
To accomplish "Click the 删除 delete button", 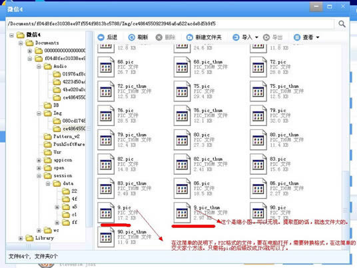I will pos(166,37).
